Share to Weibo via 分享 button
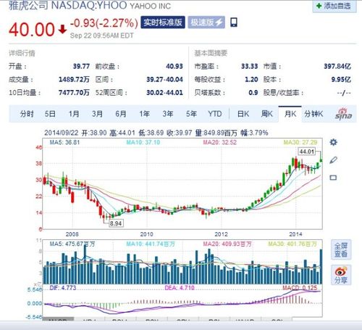362x330 pixels. coord(341,275)
